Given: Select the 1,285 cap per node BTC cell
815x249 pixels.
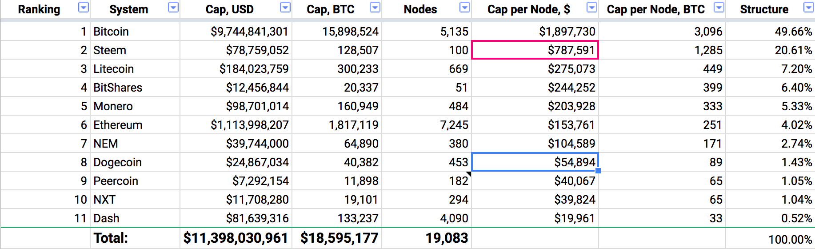Looking at the screenshot, I should coord(662,50).
